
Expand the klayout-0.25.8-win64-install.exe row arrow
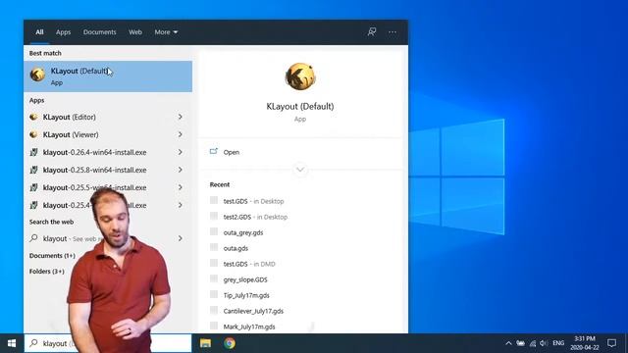(181, 170)
